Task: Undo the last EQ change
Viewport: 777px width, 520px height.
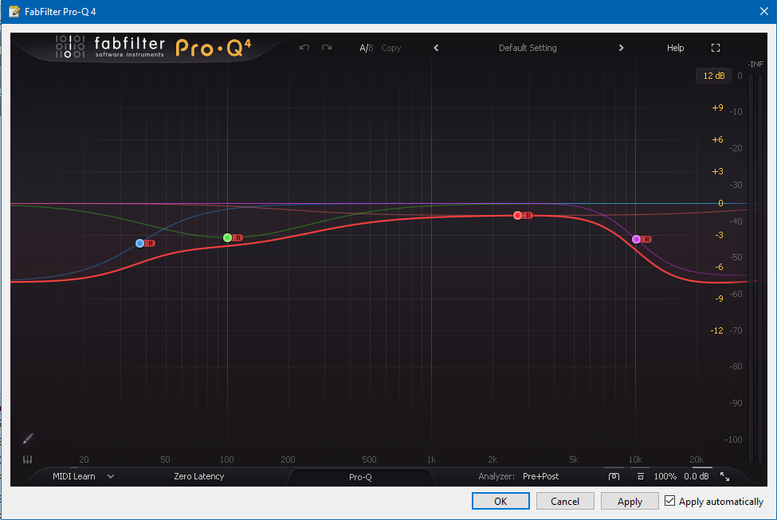Action: (304, 48)
